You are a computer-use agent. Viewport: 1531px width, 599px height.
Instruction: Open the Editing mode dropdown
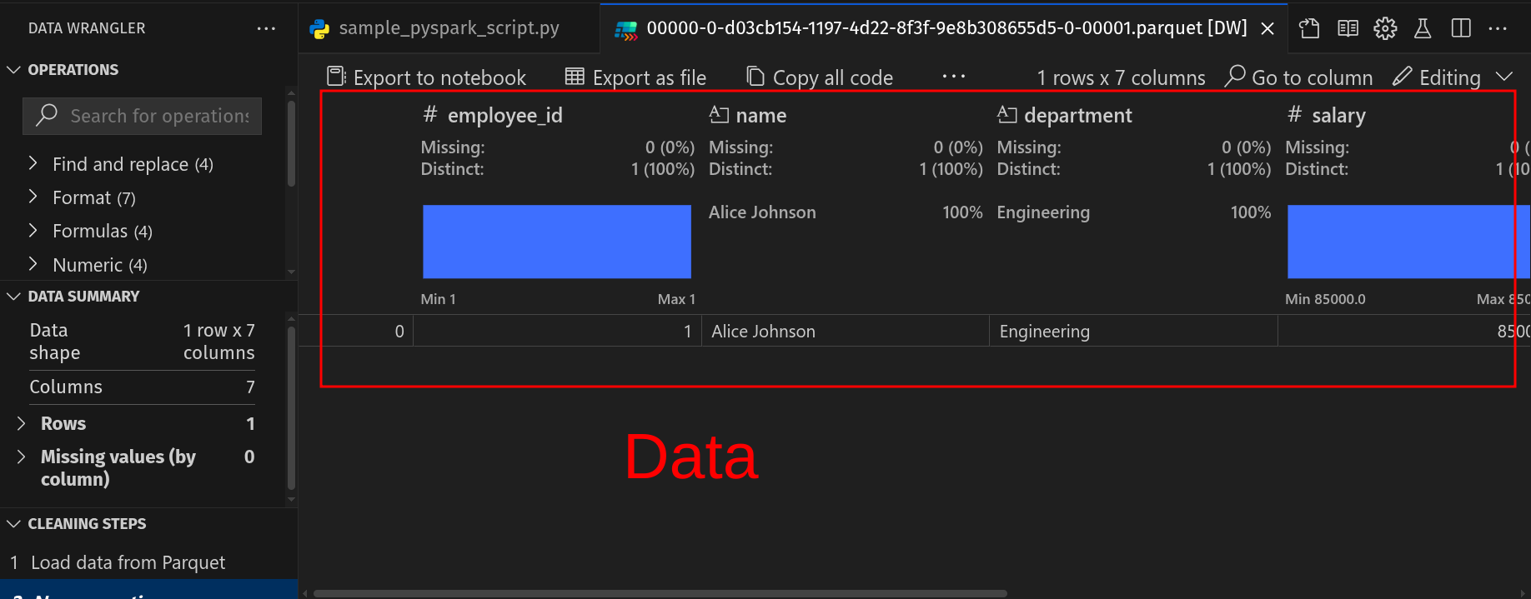tap(1504, 77)
